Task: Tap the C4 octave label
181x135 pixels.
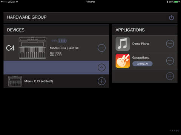Action: click(11, 48)
